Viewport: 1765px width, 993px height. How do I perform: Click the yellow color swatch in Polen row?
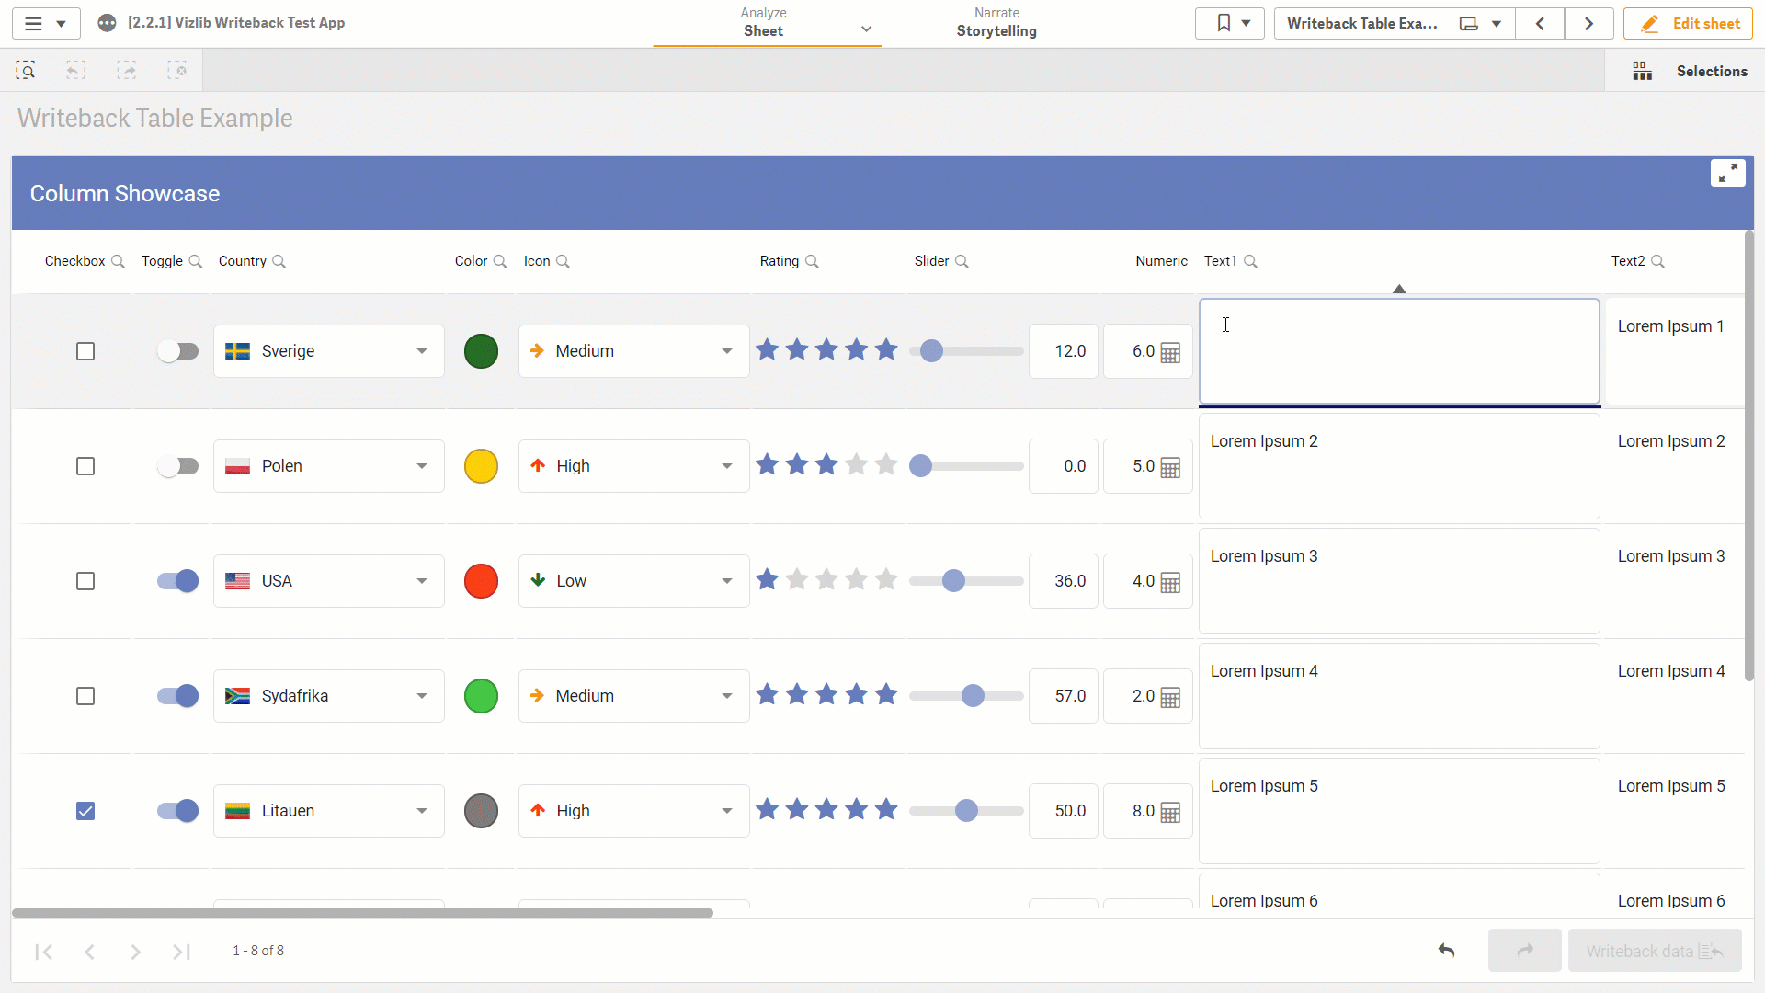tap(481, 466)
